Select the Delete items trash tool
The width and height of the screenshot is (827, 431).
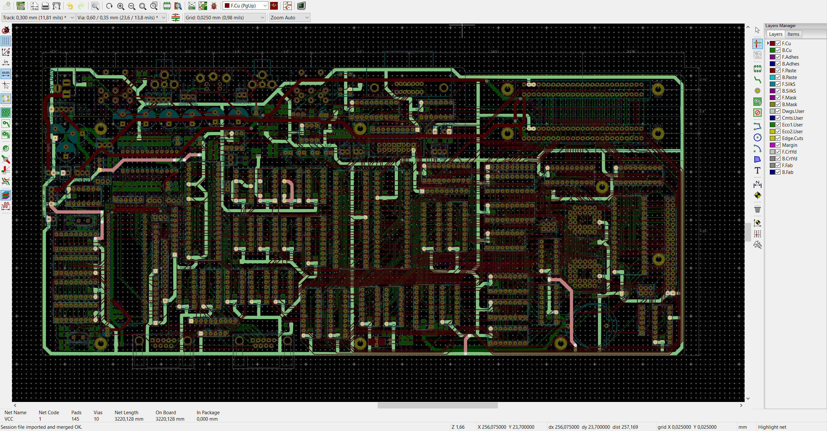pos(757,209)
